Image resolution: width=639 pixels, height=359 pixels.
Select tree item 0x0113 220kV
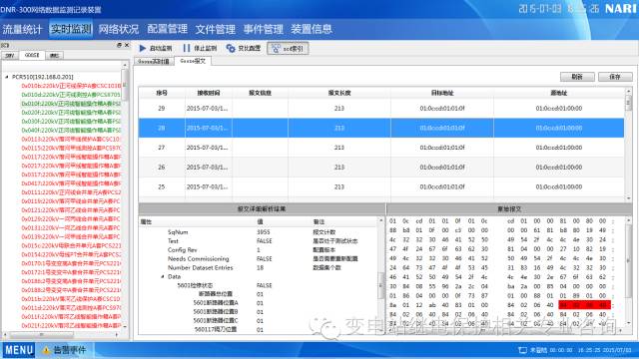click(x=71, y=139)
